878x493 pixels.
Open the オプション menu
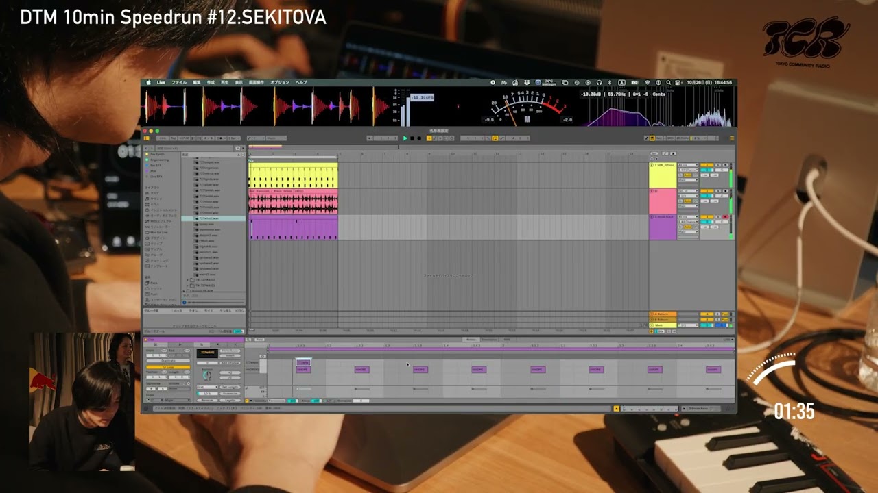280,82
